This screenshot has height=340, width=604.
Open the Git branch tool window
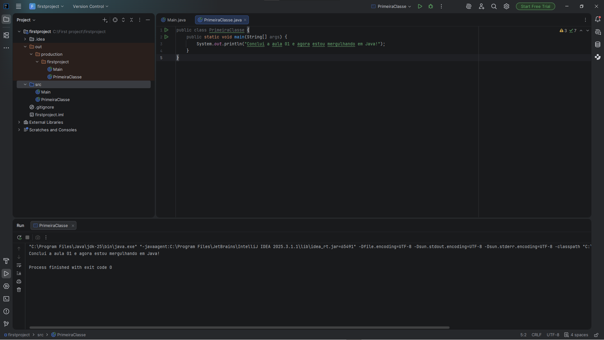coord(6,324)
